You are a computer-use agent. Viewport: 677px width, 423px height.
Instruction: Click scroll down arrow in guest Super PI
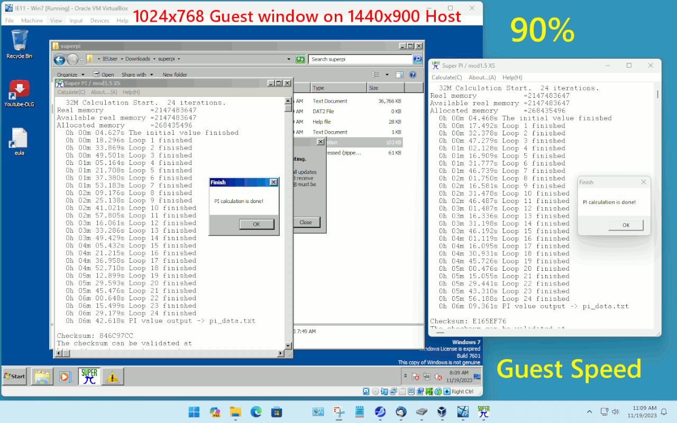pyautogui.click(x=288, y=346)
